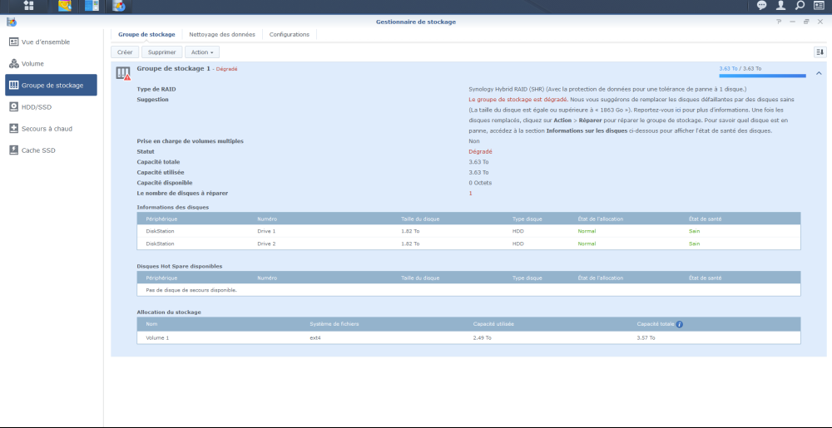
Task: Click the chat notifications icon in top bar
Action: click(761, 6)
